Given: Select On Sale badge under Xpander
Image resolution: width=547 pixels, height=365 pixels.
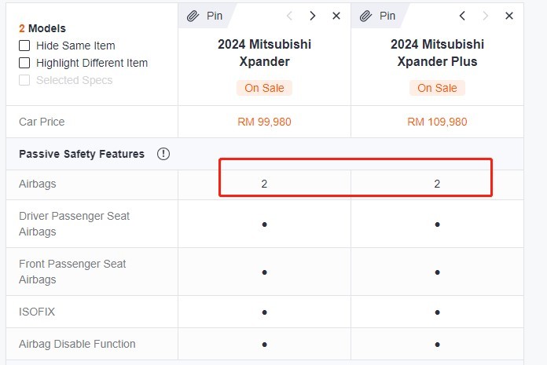Looking at the screenshot, I should tap(264, 88).
